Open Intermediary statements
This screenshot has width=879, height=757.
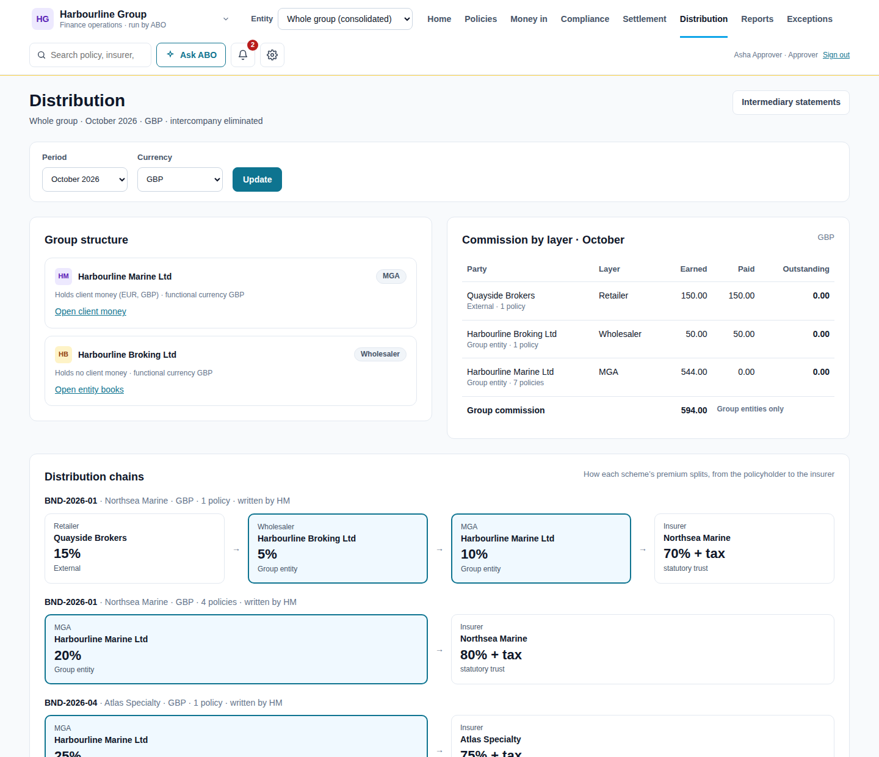(x=791, y=103)
